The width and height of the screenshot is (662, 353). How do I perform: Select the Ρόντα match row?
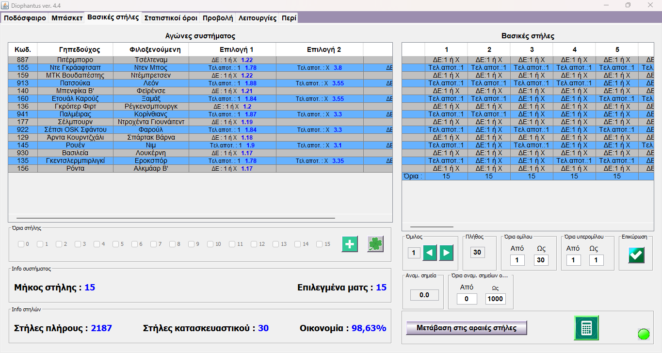(x=200, y=168)
